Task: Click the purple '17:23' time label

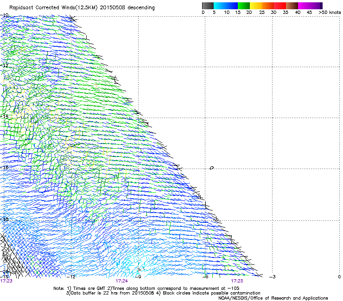Action: [6, 281]
